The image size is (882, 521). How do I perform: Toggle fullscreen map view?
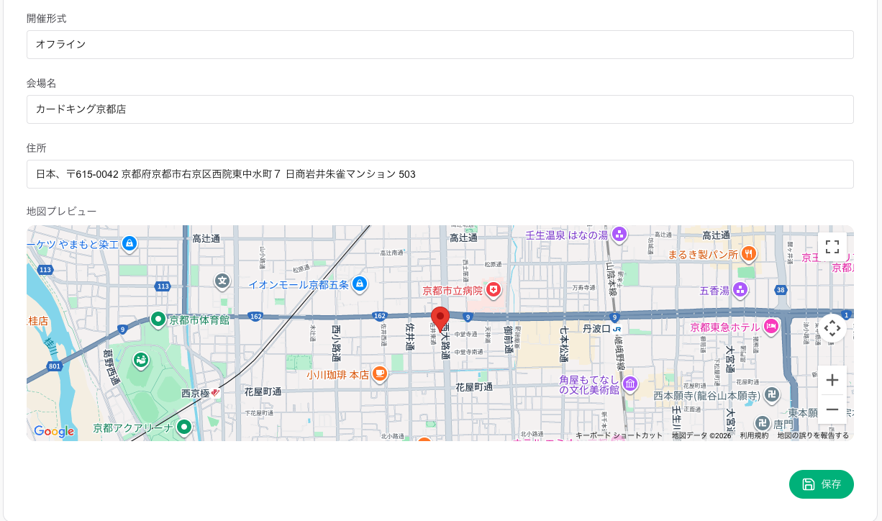point(832,247)
